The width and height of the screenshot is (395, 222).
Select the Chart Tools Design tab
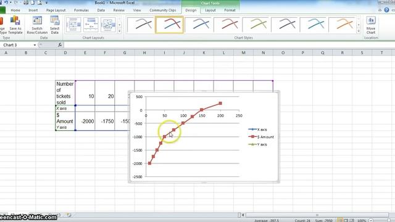pyautogui.click(x=191, y=10)
